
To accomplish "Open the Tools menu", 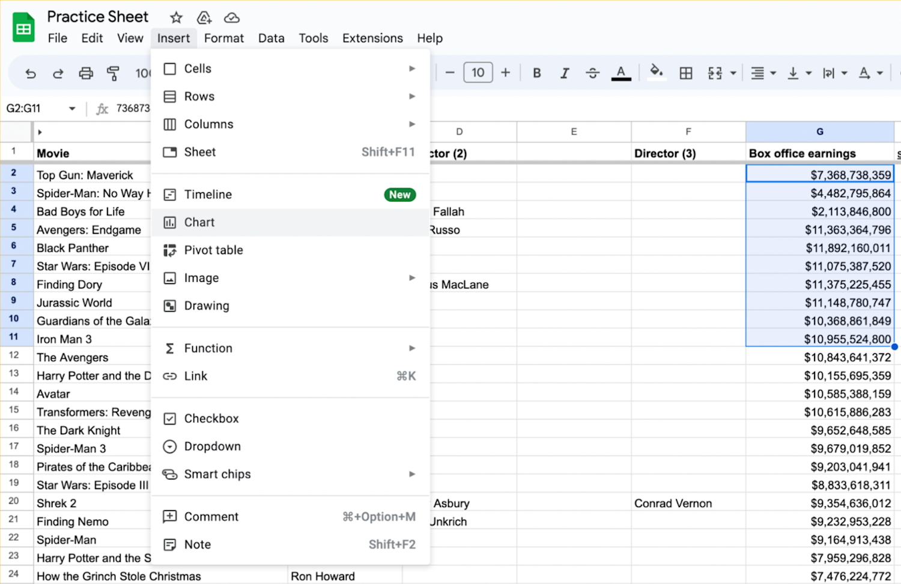I will click(x=314, y=38).
